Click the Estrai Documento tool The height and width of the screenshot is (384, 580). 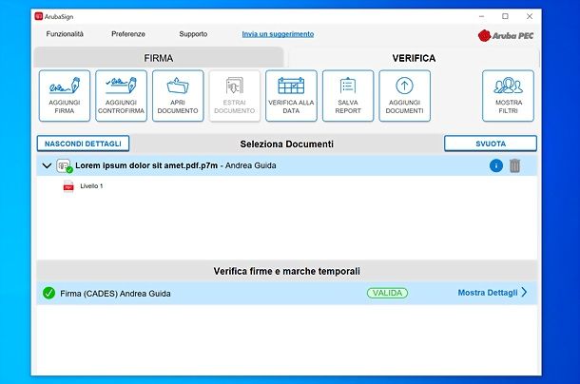235,96
